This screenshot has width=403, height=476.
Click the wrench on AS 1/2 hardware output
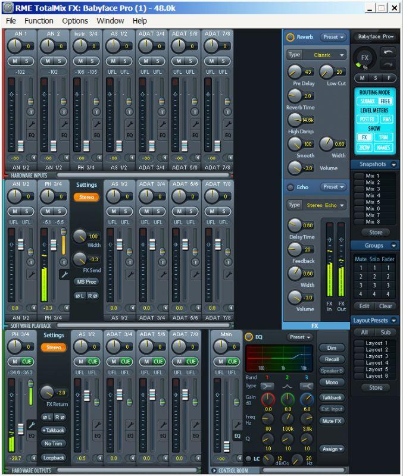(98, 424)
